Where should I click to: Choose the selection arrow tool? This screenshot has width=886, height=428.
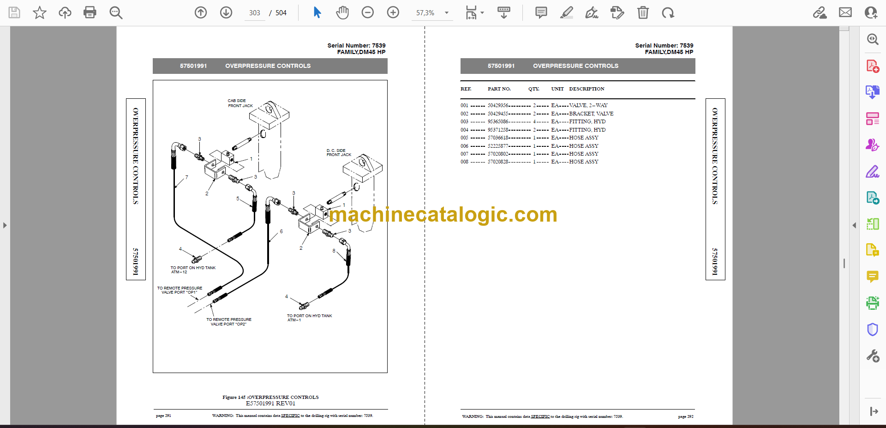317,12
